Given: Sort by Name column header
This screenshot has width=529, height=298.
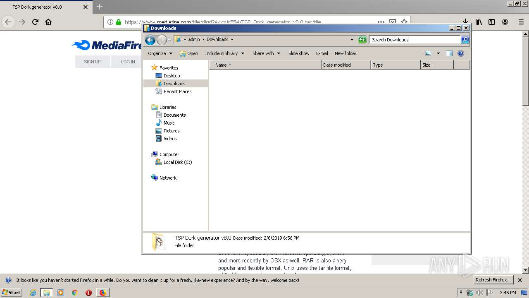Looking at the screenshot, I should [x=265, y=65].
